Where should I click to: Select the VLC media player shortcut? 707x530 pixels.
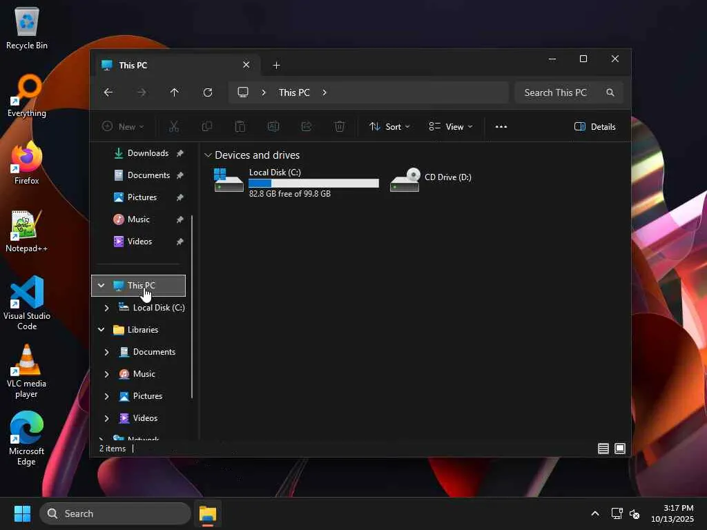point(27,371)
